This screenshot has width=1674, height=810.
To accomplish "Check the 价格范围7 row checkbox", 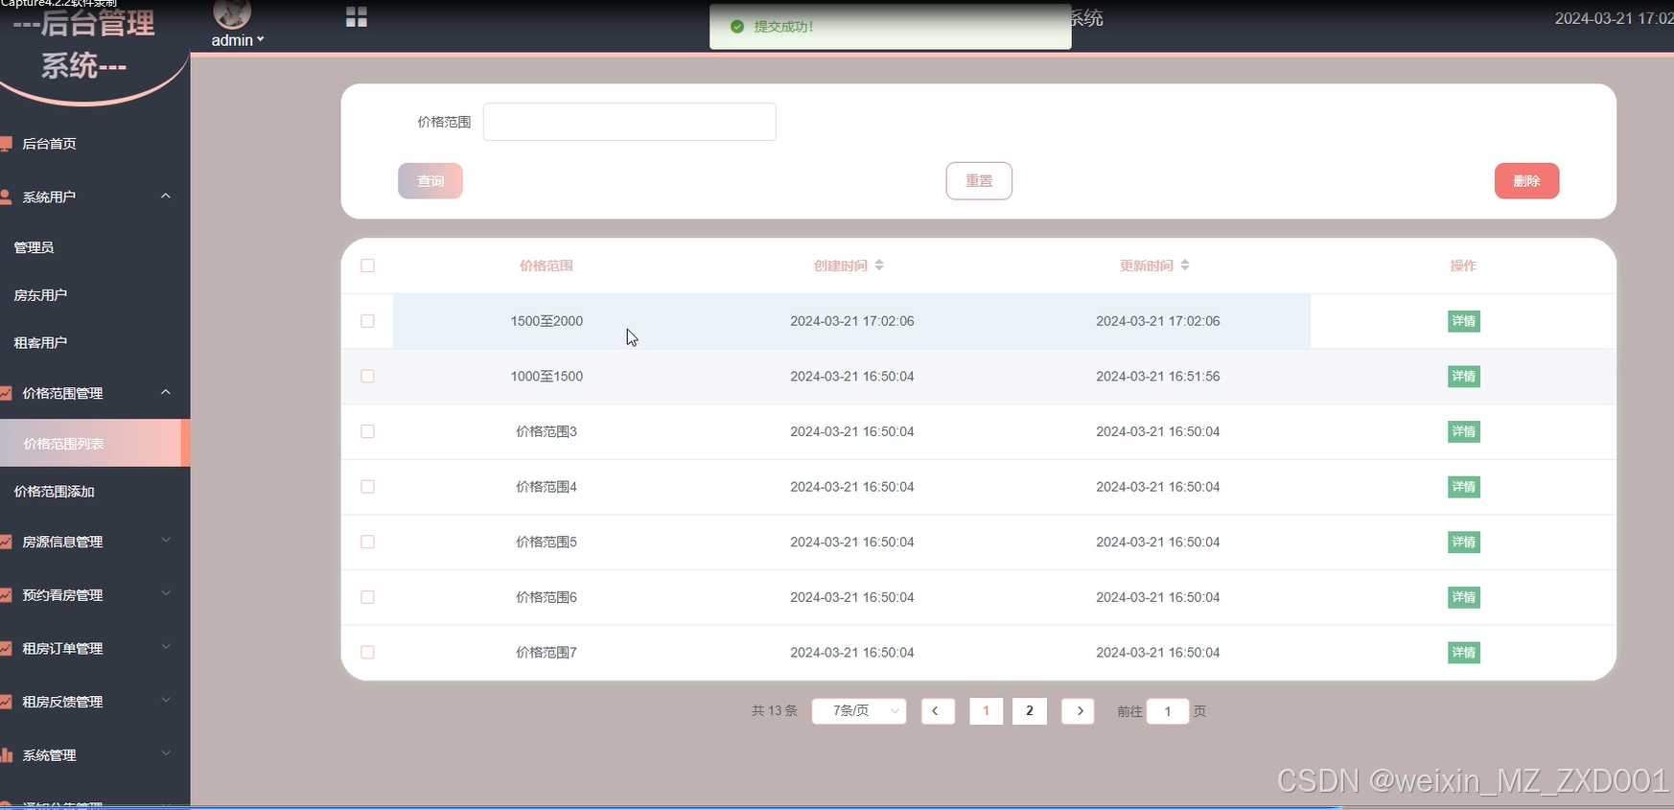I will coord(367,653).
